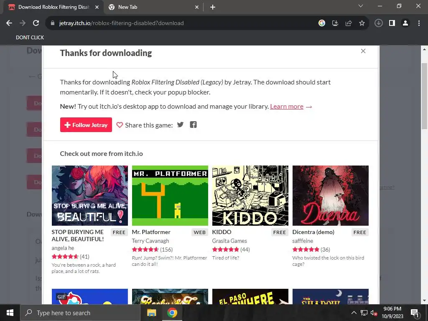Open the GIF game thumbnail in second row

tap(90, 296)
